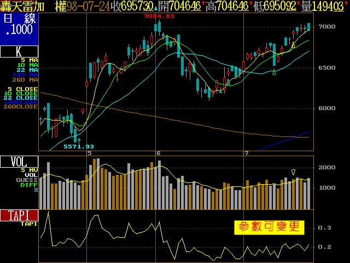Click the down triangle above volume bars
Screen dimensions: 350x263
point(294,172)
